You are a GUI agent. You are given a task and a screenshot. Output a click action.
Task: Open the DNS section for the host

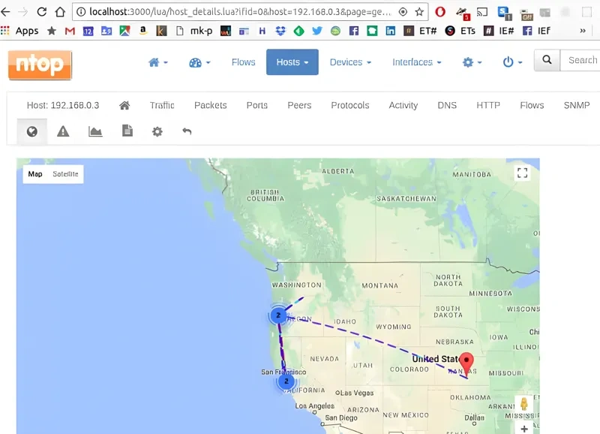[446, 105]
